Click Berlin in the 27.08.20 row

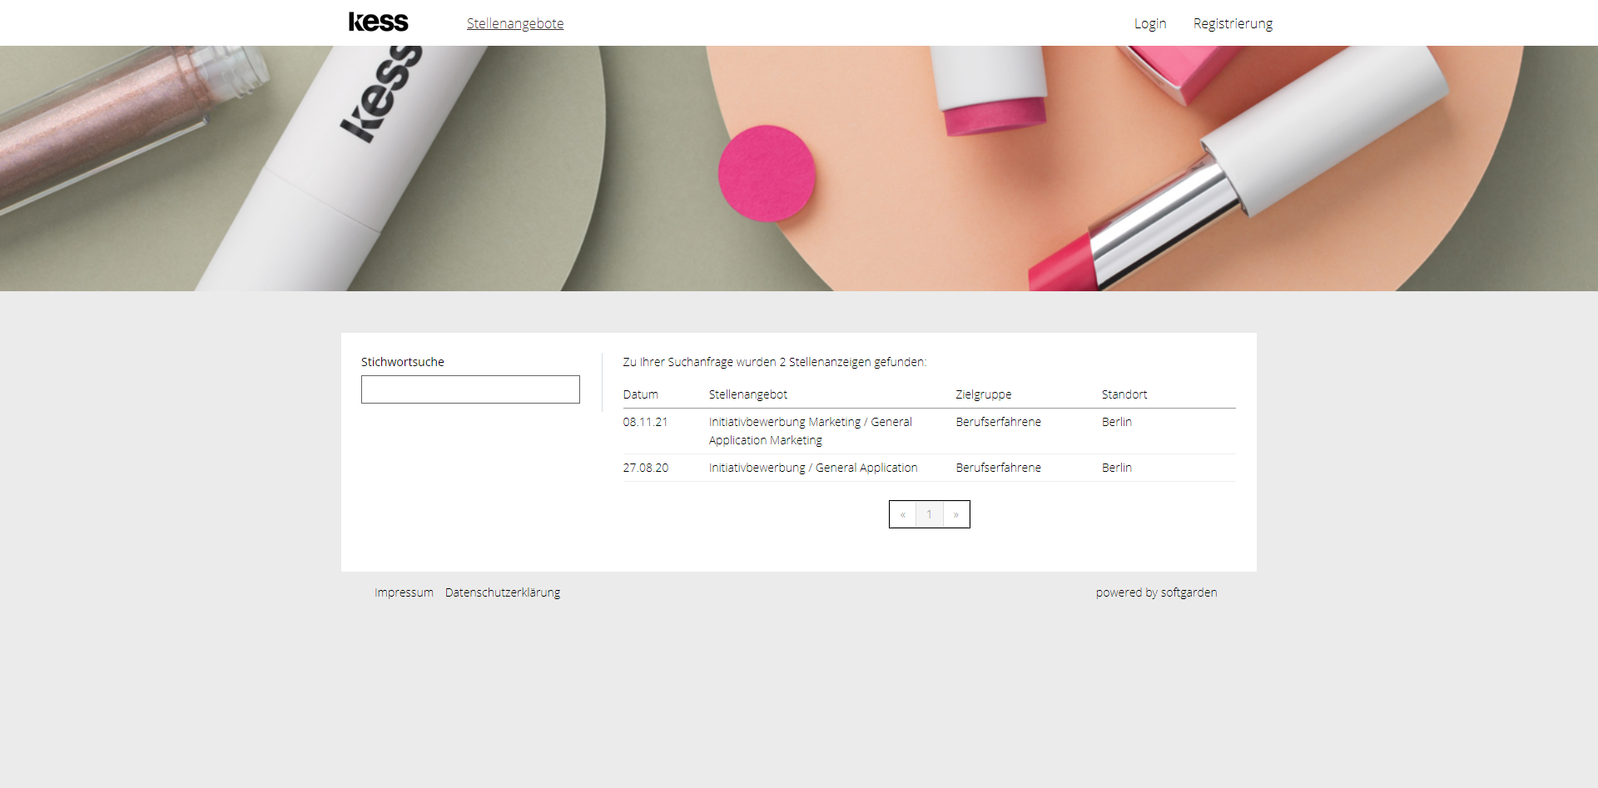pos(1117,468)
